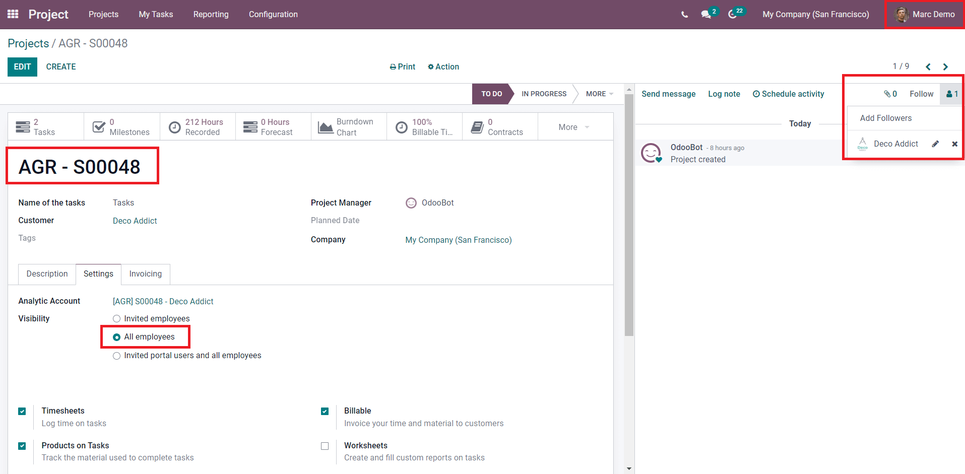Set stage to TO DO
Image resolution: width=965 pixels, height=474 pixels.
click(491, 94)
